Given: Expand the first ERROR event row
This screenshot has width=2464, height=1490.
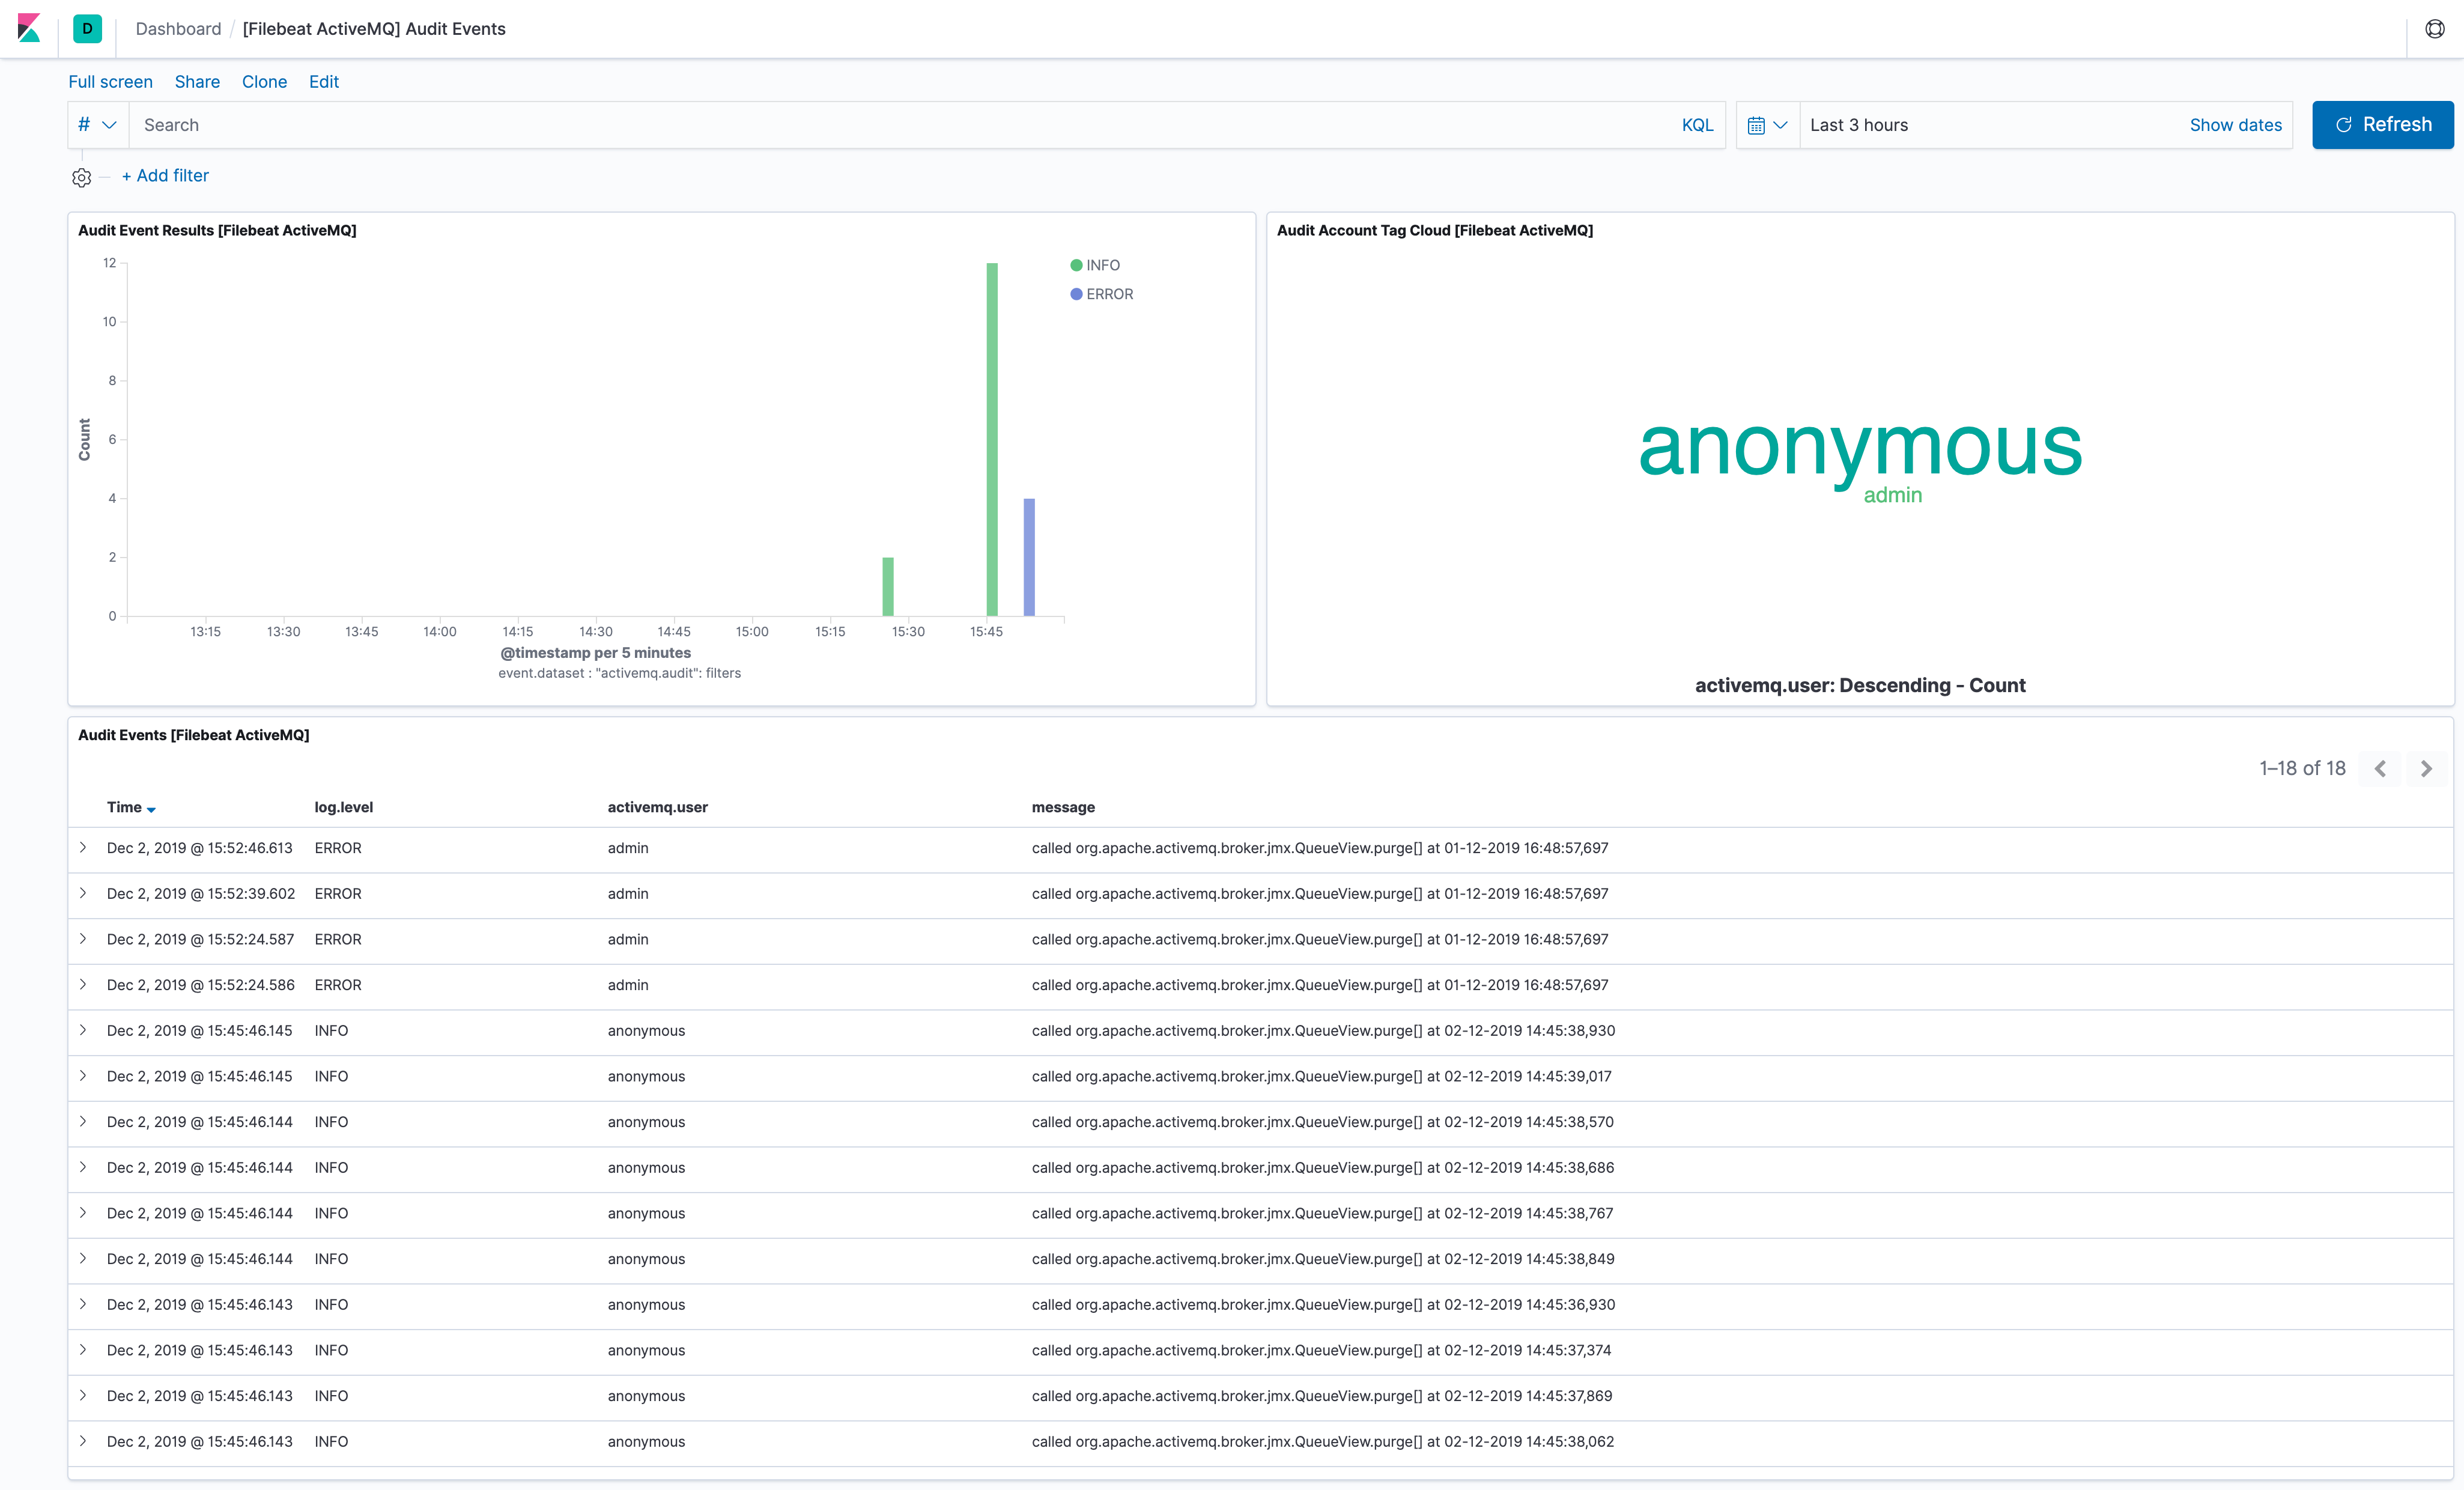Looking at the screenshot, I should coord(84,847).
